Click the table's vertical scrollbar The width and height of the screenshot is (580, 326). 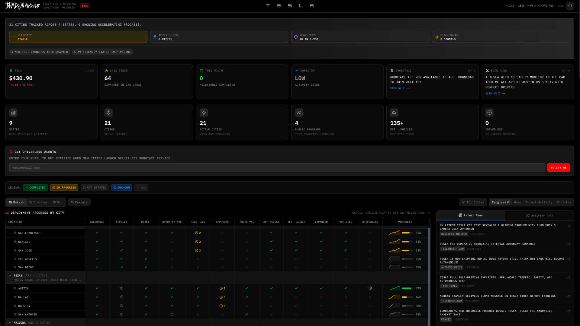point(429,276)
